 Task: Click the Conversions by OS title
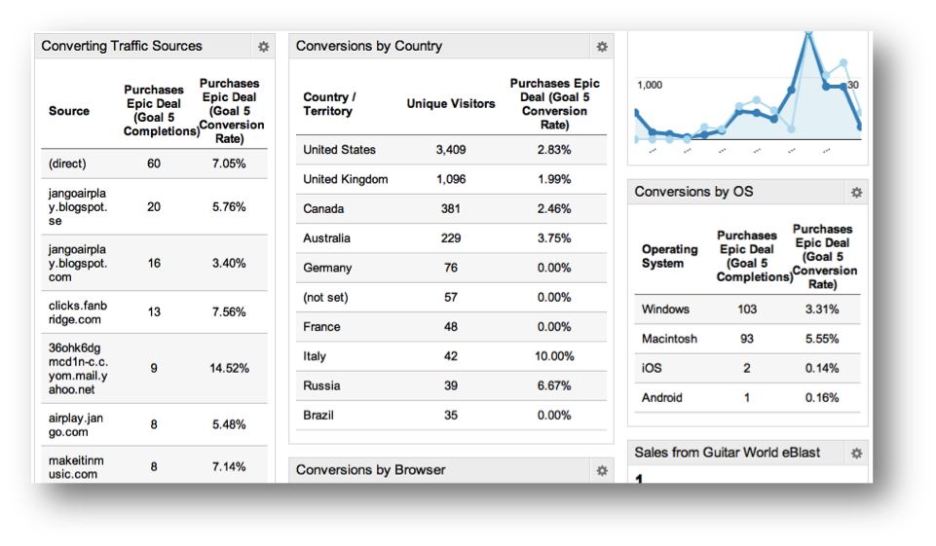(693, 192)
